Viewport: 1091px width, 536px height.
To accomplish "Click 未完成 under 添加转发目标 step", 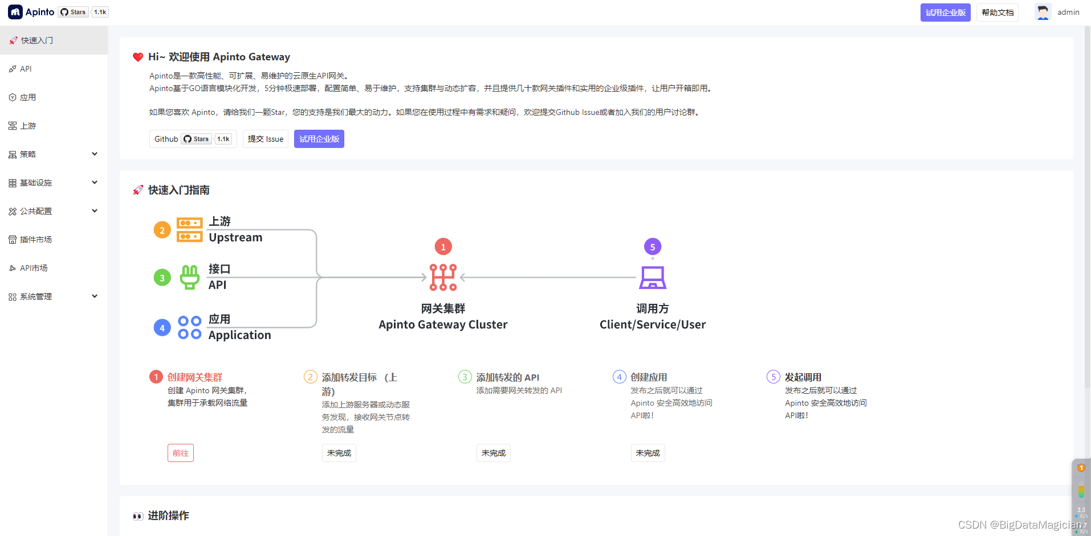I will pos(339,453).
